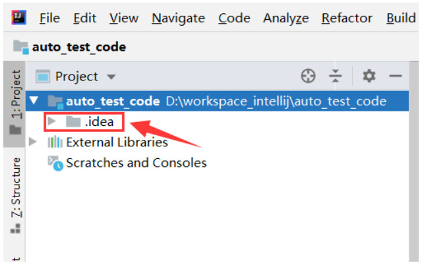Image resolution: width=422 pixels, height=267 pixels.
Task: Click the IntelliJ IDEA logo icon
Action: [15, 18]
